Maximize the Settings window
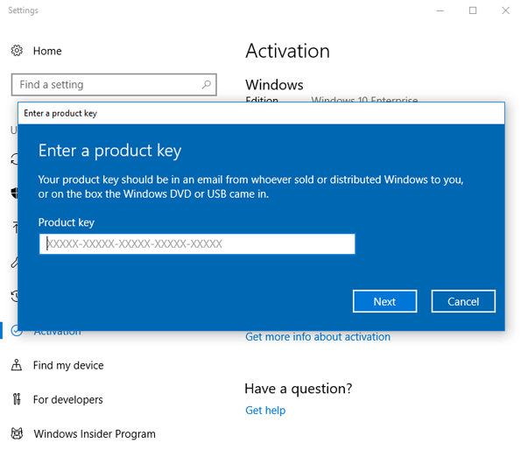This screenshot has width=521, height=450. (473, 11)
